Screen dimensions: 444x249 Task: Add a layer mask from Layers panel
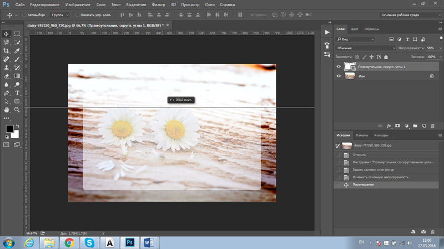coord(397,126)
